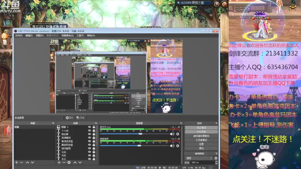The width and height of the screenshot is (301, 169).
Task: Click the 工作室模式 studio mode button
Action: coord(201,140)
